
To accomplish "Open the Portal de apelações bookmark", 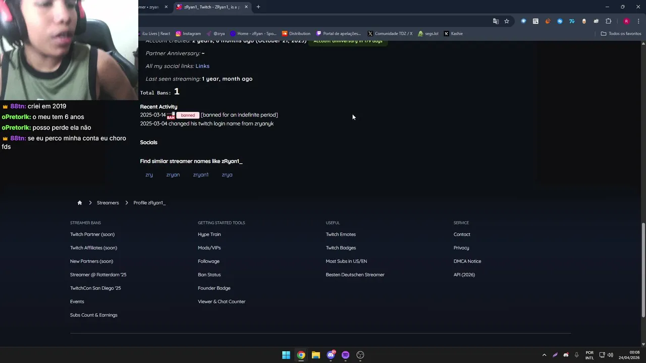I will pos(339,34).
